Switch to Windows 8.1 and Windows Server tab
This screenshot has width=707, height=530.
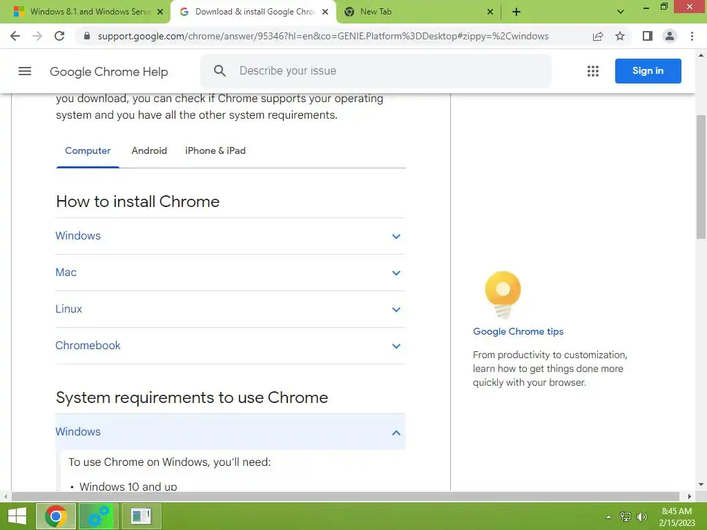(x=90, y=12)
